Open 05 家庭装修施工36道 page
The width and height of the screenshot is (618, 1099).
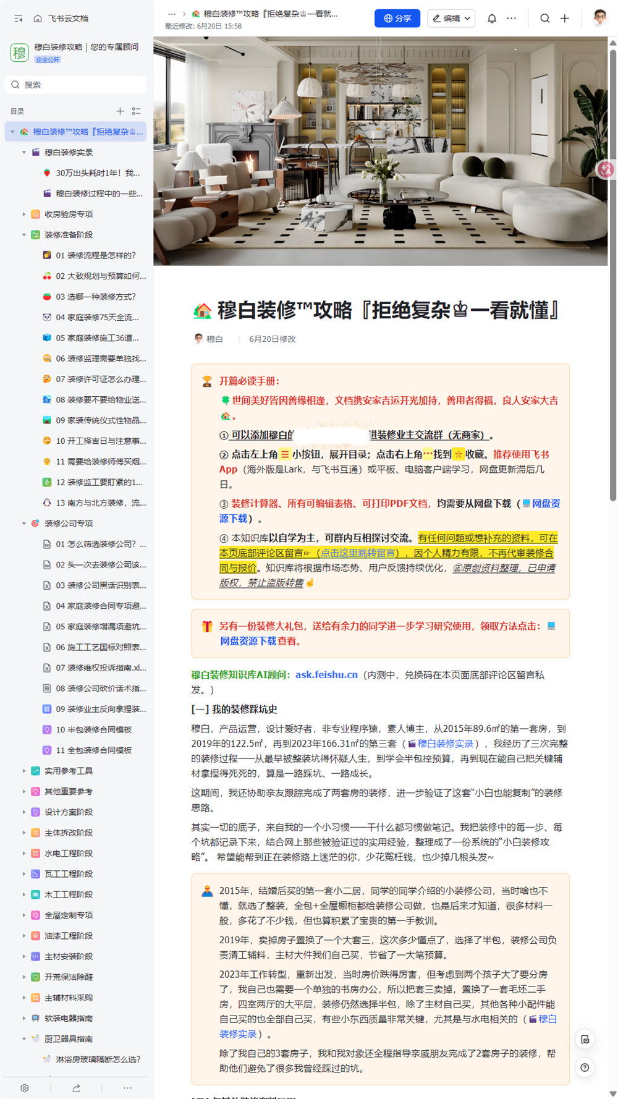pyautogui.click(x=97, y=337)
